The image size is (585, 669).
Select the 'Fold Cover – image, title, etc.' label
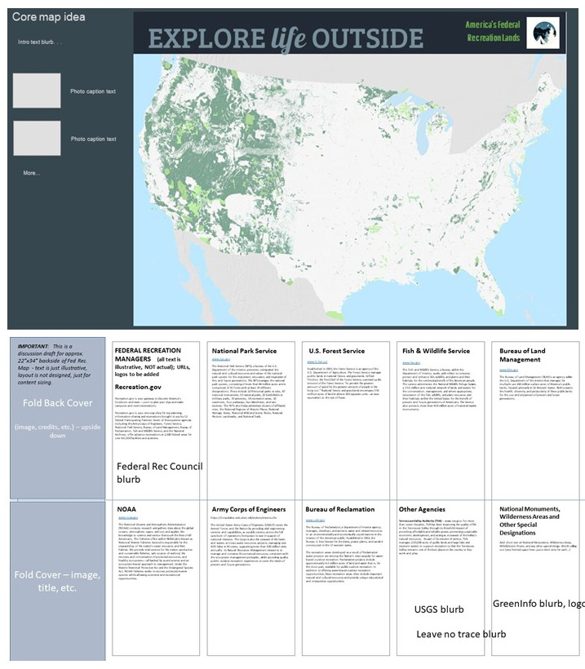point(57,581)
